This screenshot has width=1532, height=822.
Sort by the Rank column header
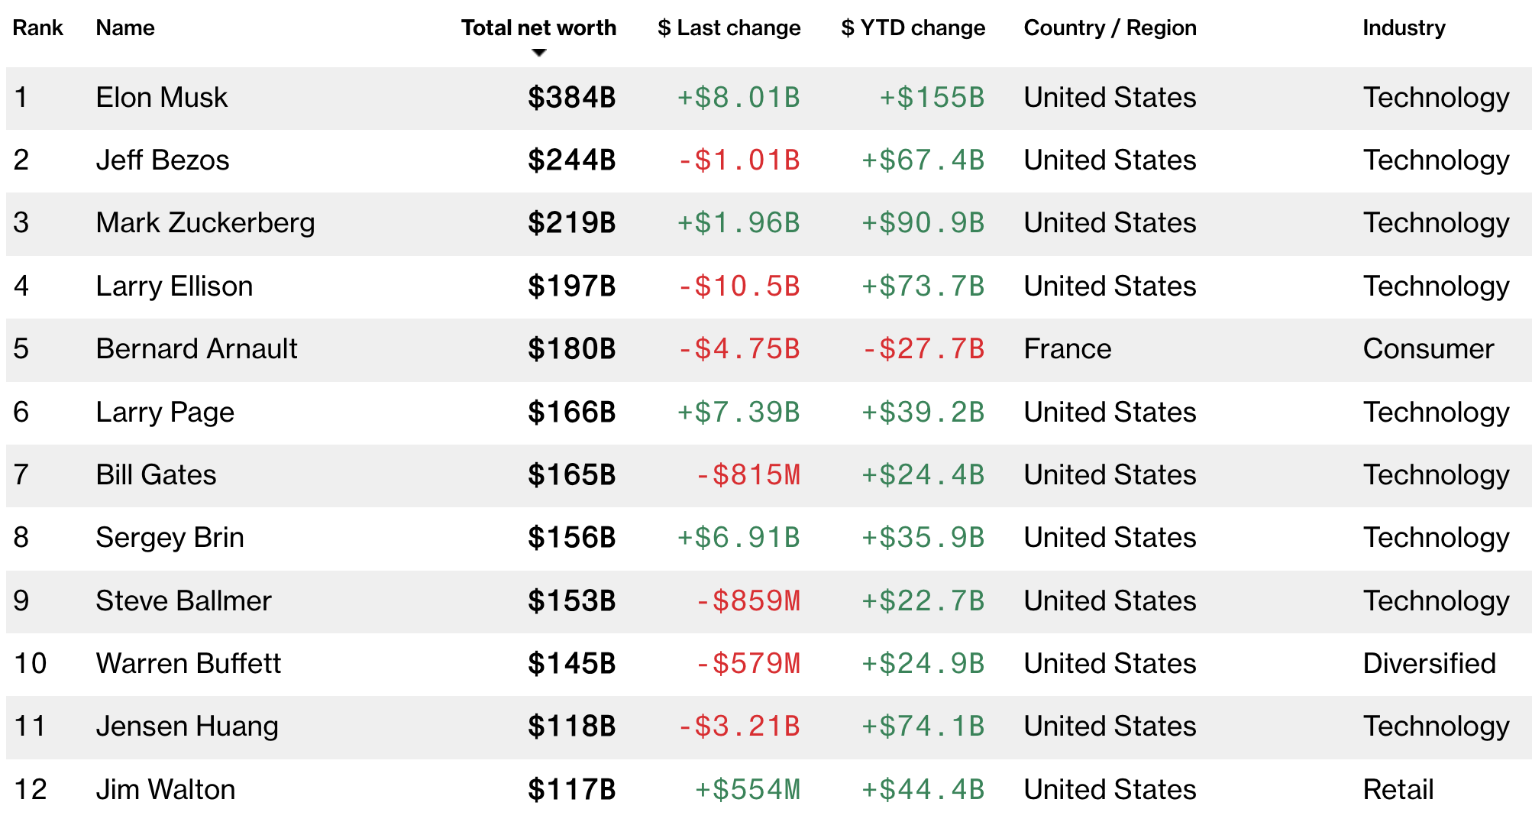coord(37,28)
